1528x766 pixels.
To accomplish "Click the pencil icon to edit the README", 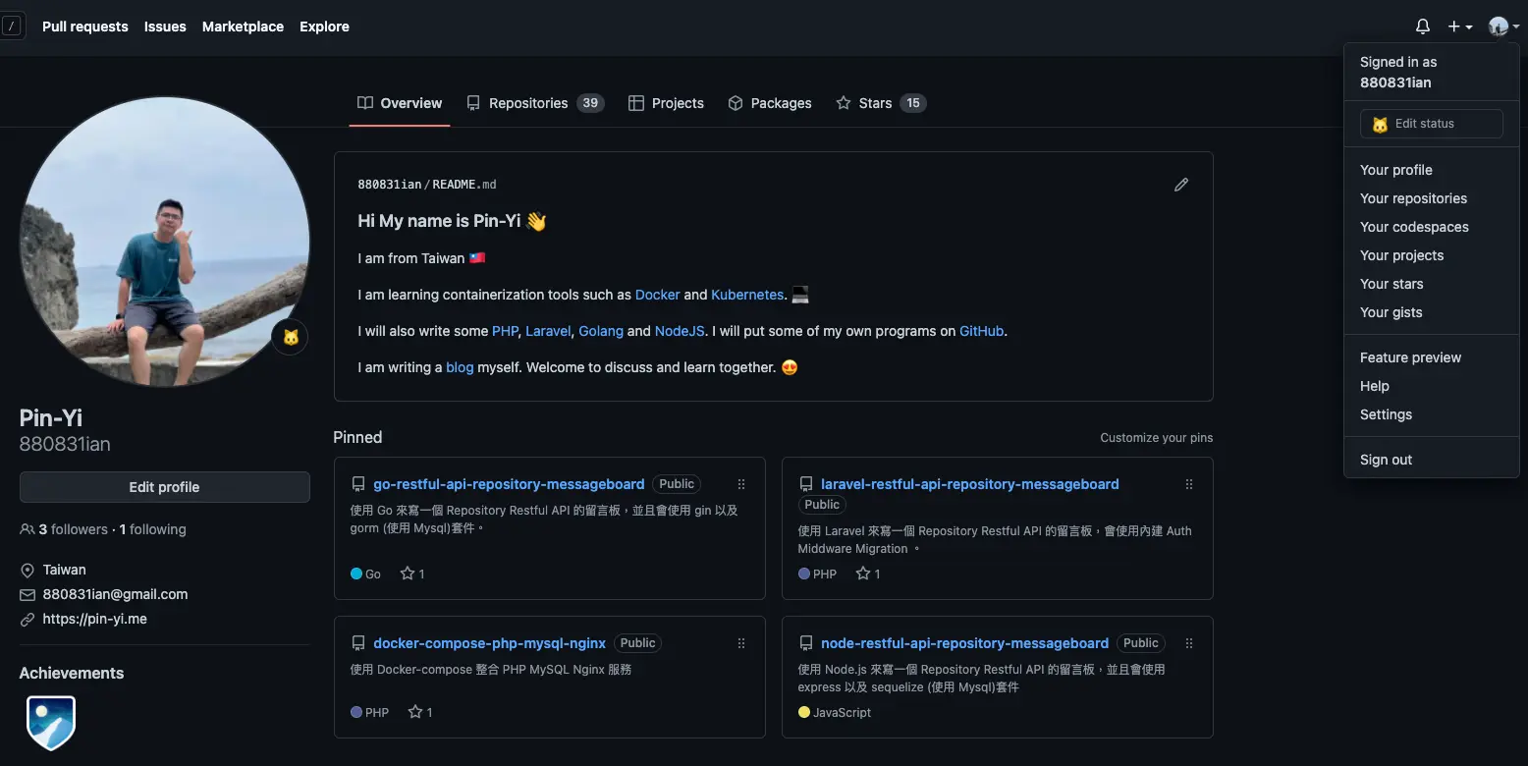I will (1181, 185).
